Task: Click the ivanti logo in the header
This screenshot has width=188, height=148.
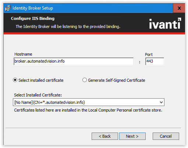Action: 165,23
